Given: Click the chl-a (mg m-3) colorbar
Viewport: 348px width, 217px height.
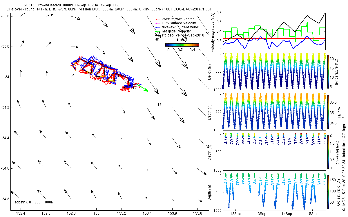Looking at the screenshot, I should point(328,151).
